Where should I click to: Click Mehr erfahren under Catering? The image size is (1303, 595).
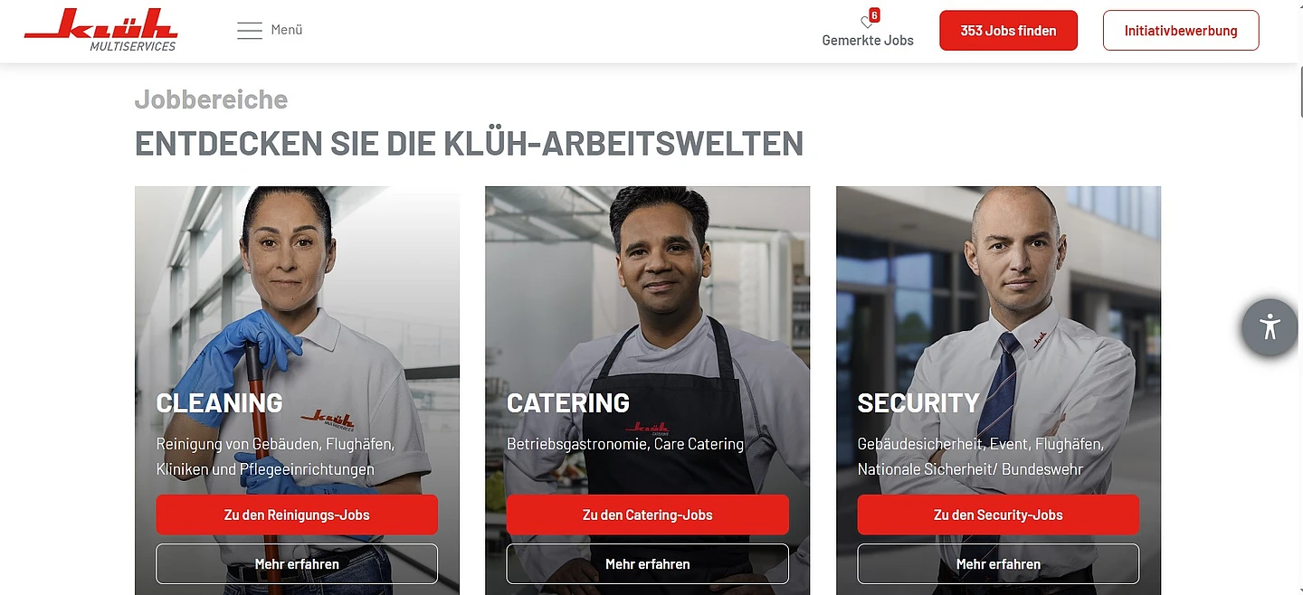point(648,563)
